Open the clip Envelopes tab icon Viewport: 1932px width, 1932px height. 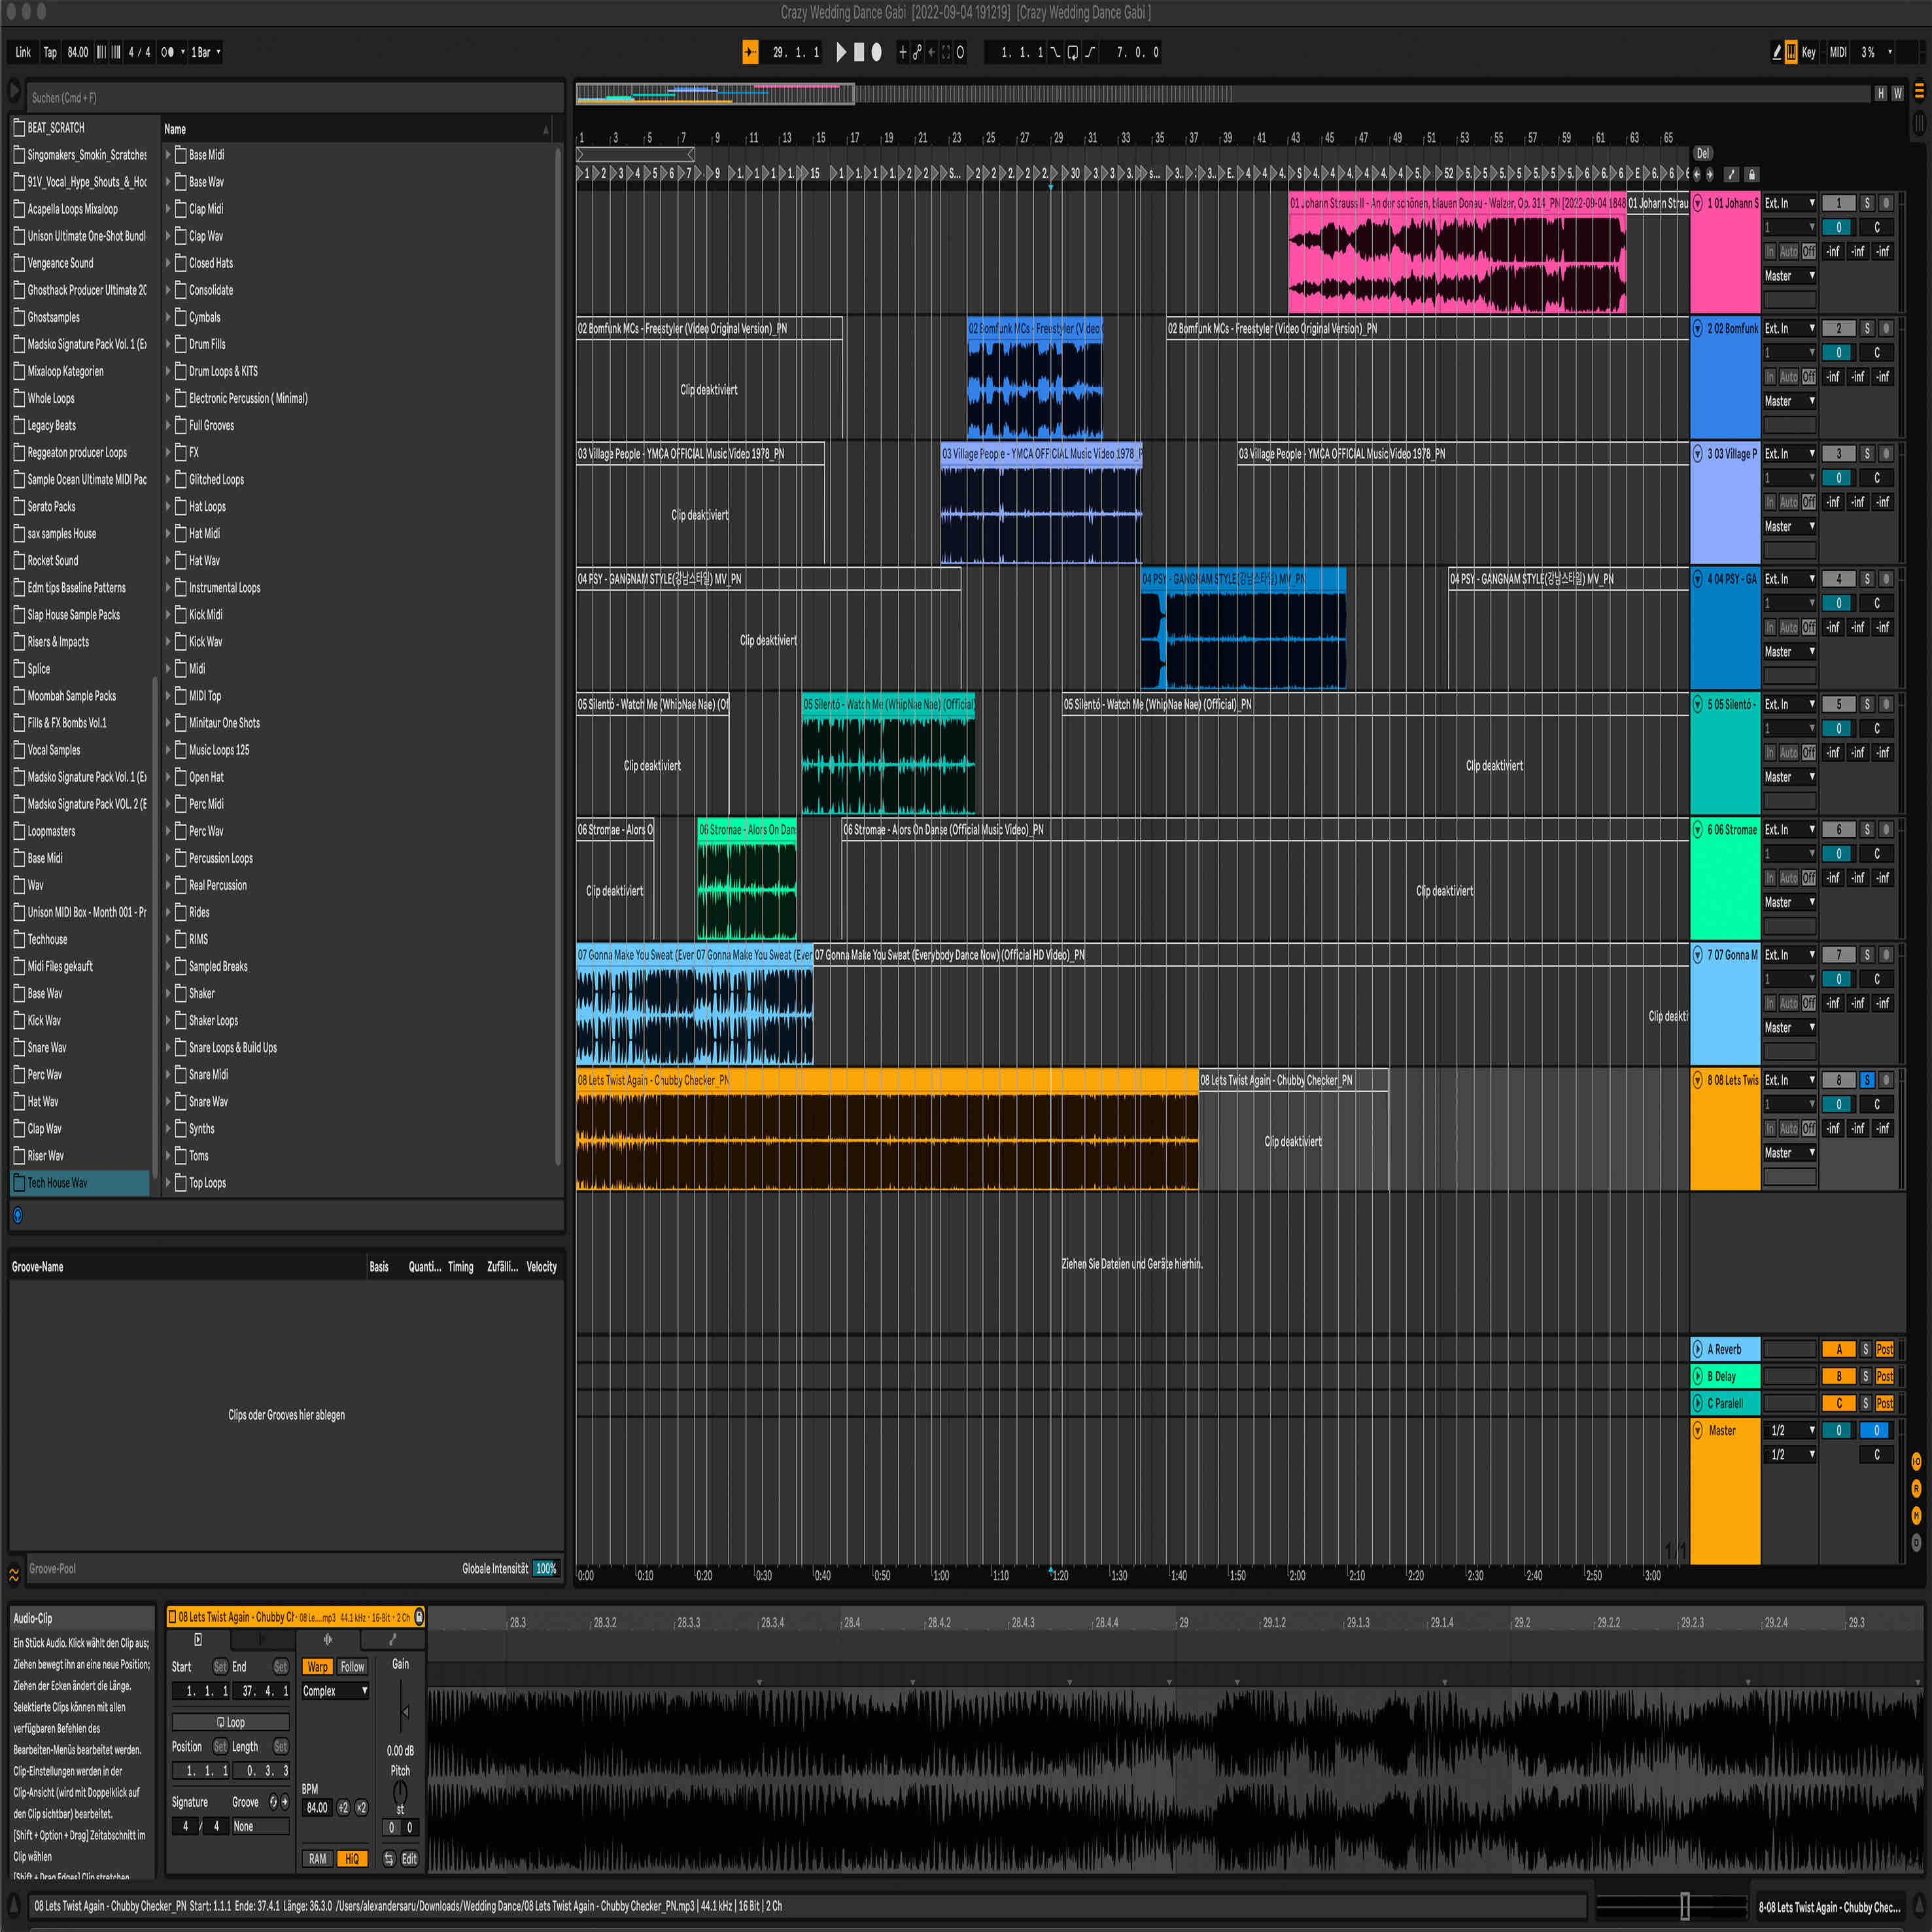click(x=392, y=1639)
